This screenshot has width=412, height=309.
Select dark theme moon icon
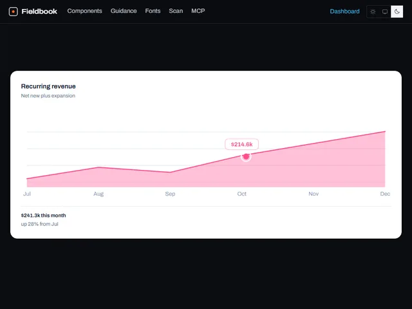[x=397, y=12]
